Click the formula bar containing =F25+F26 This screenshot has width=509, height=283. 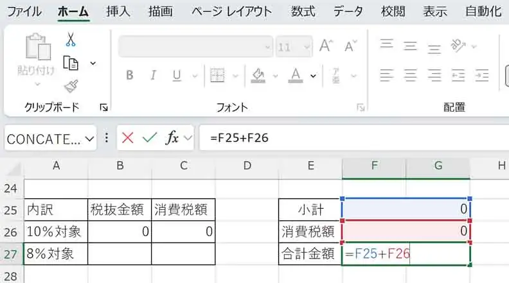[347, 138]
